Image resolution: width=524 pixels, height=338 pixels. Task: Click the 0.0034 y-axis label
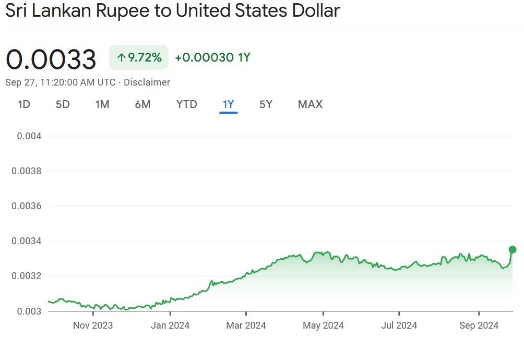tap(26, 241)
